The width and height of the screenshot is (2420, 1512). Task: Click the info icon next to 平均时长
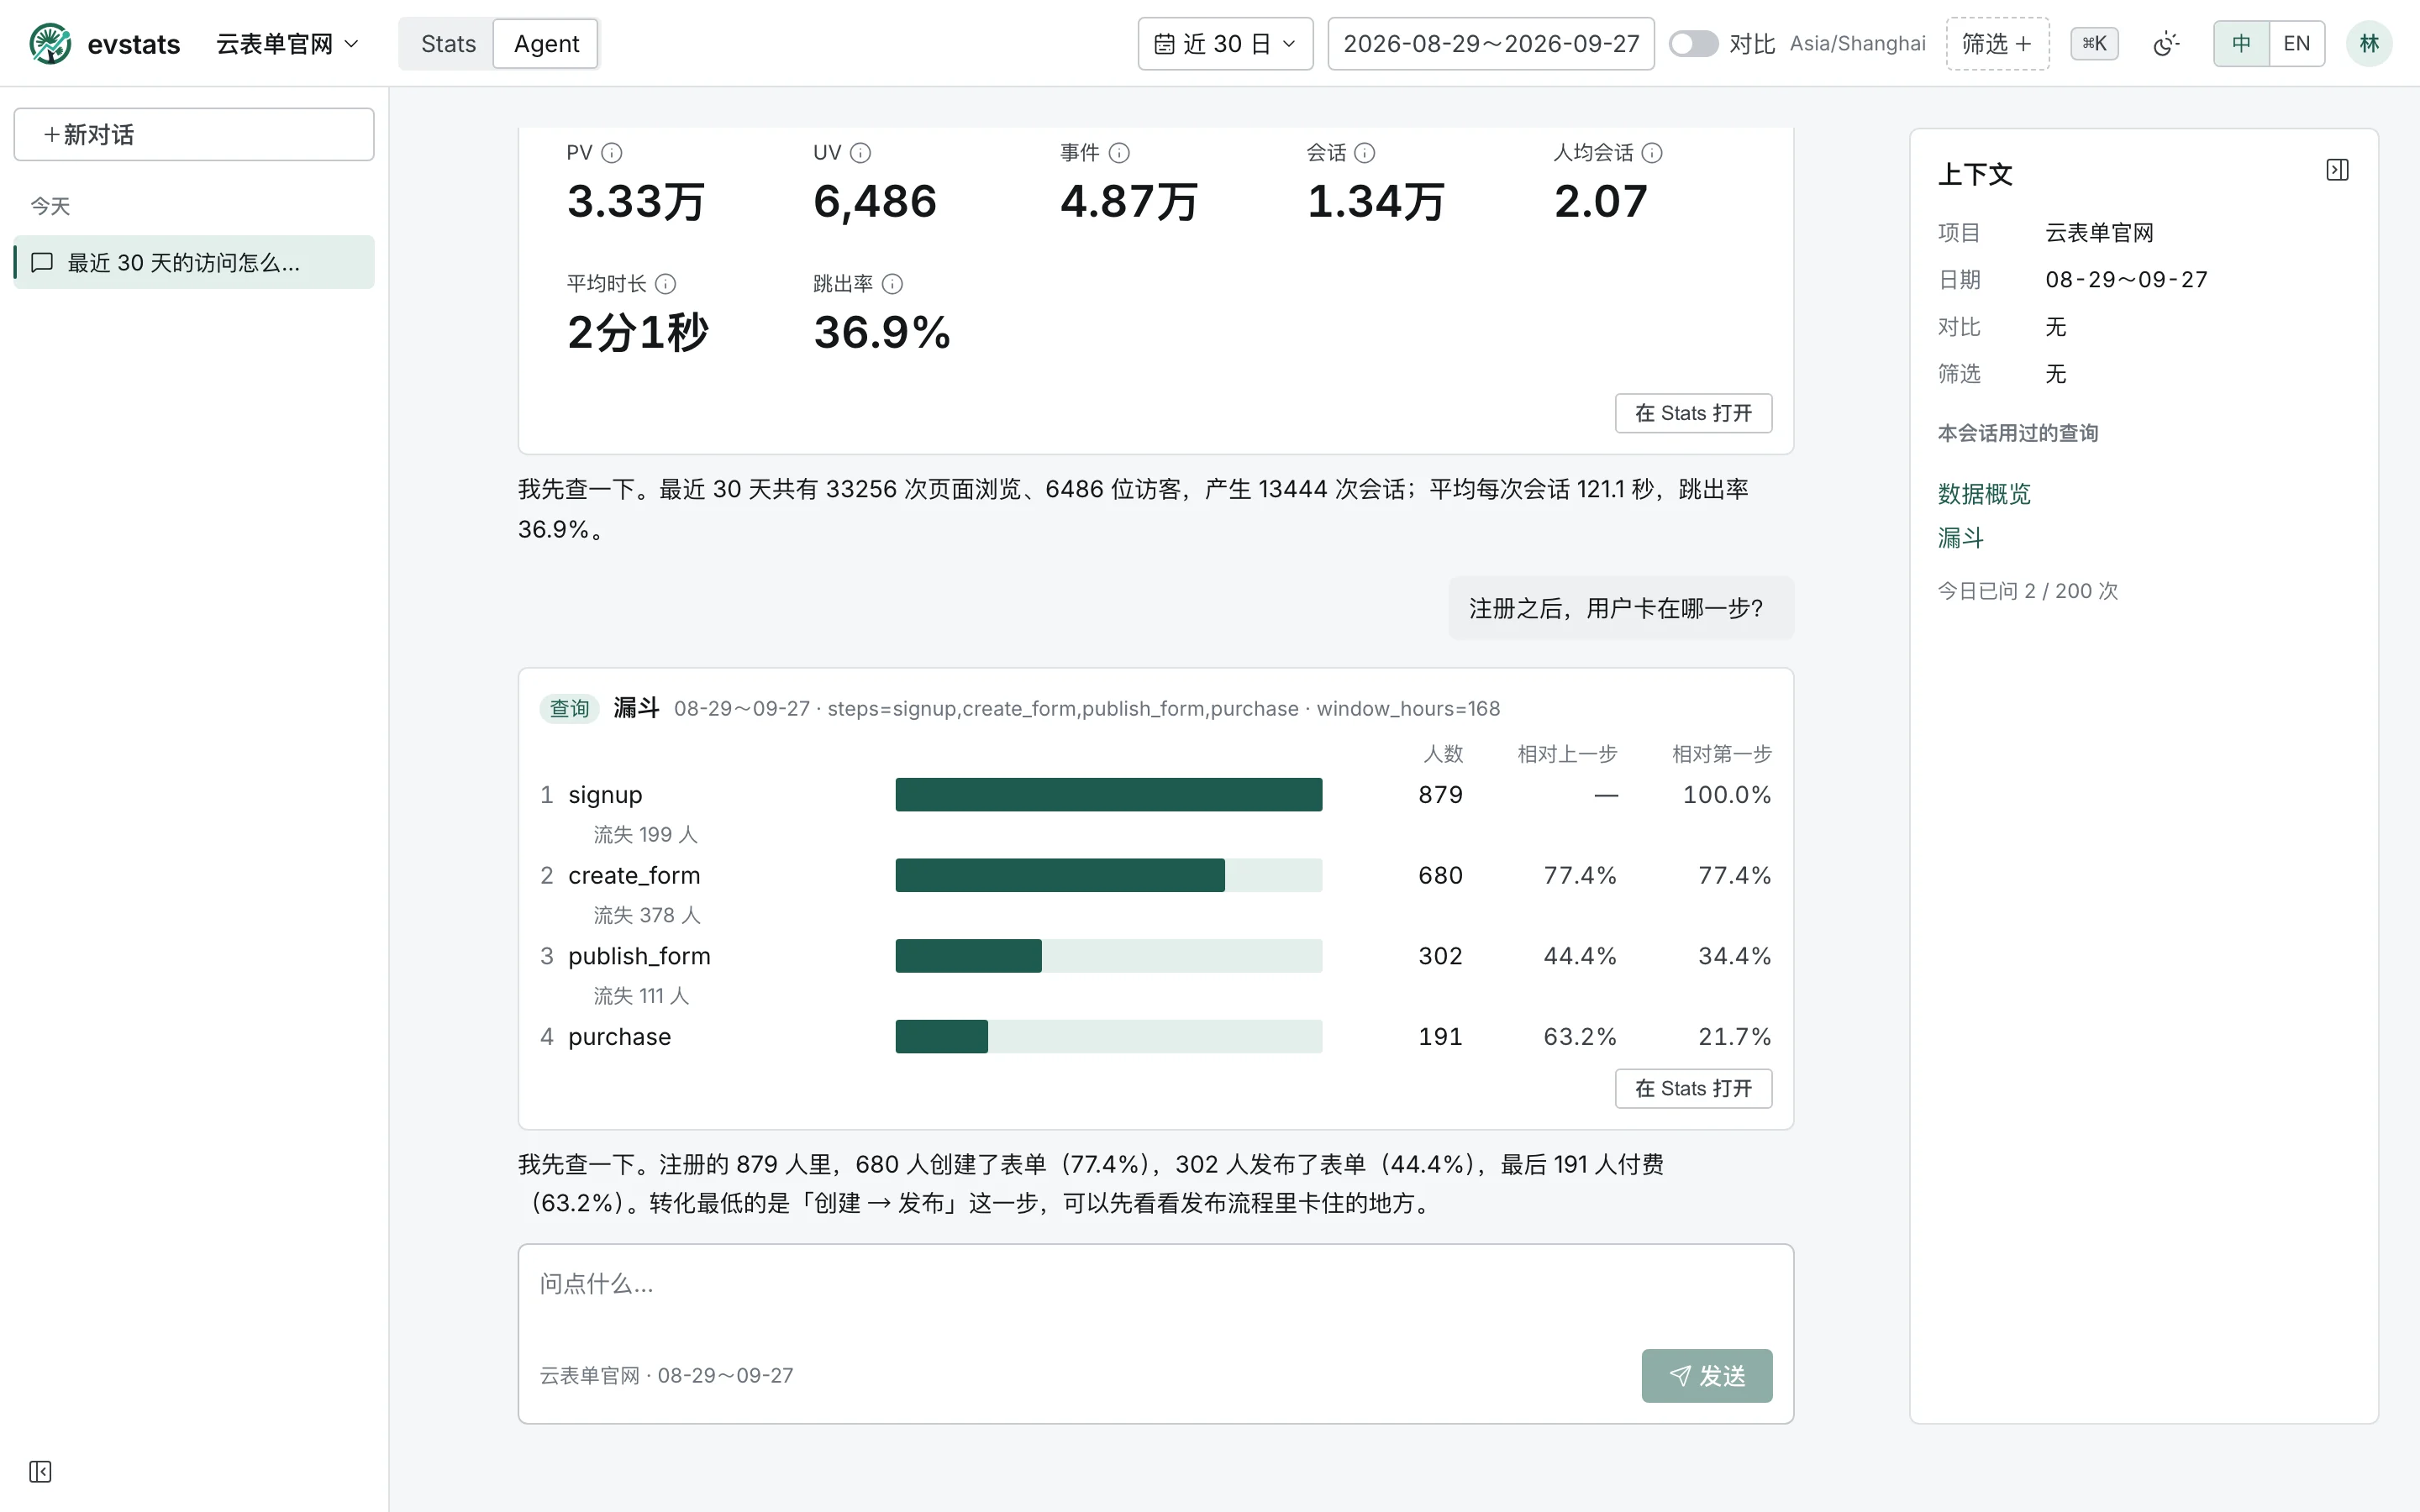coord(665,284)
